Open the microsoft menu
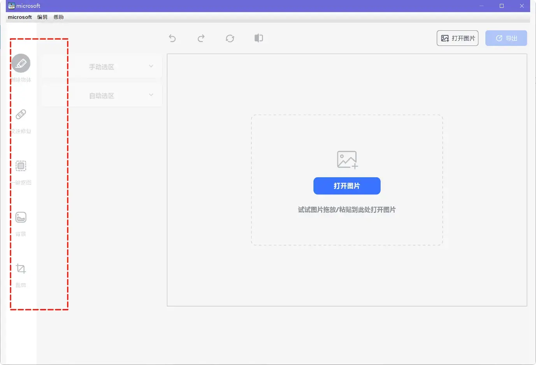This screenshot has height=365, width=536. click(20, 17)
